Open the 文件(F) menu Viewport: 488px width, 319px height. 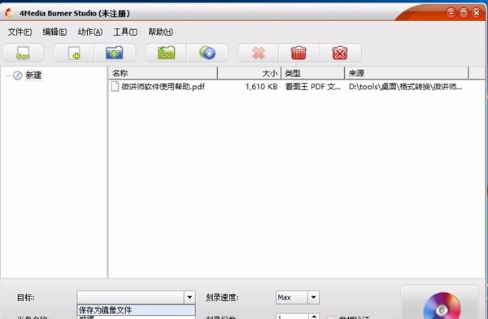tap(20, 32)
